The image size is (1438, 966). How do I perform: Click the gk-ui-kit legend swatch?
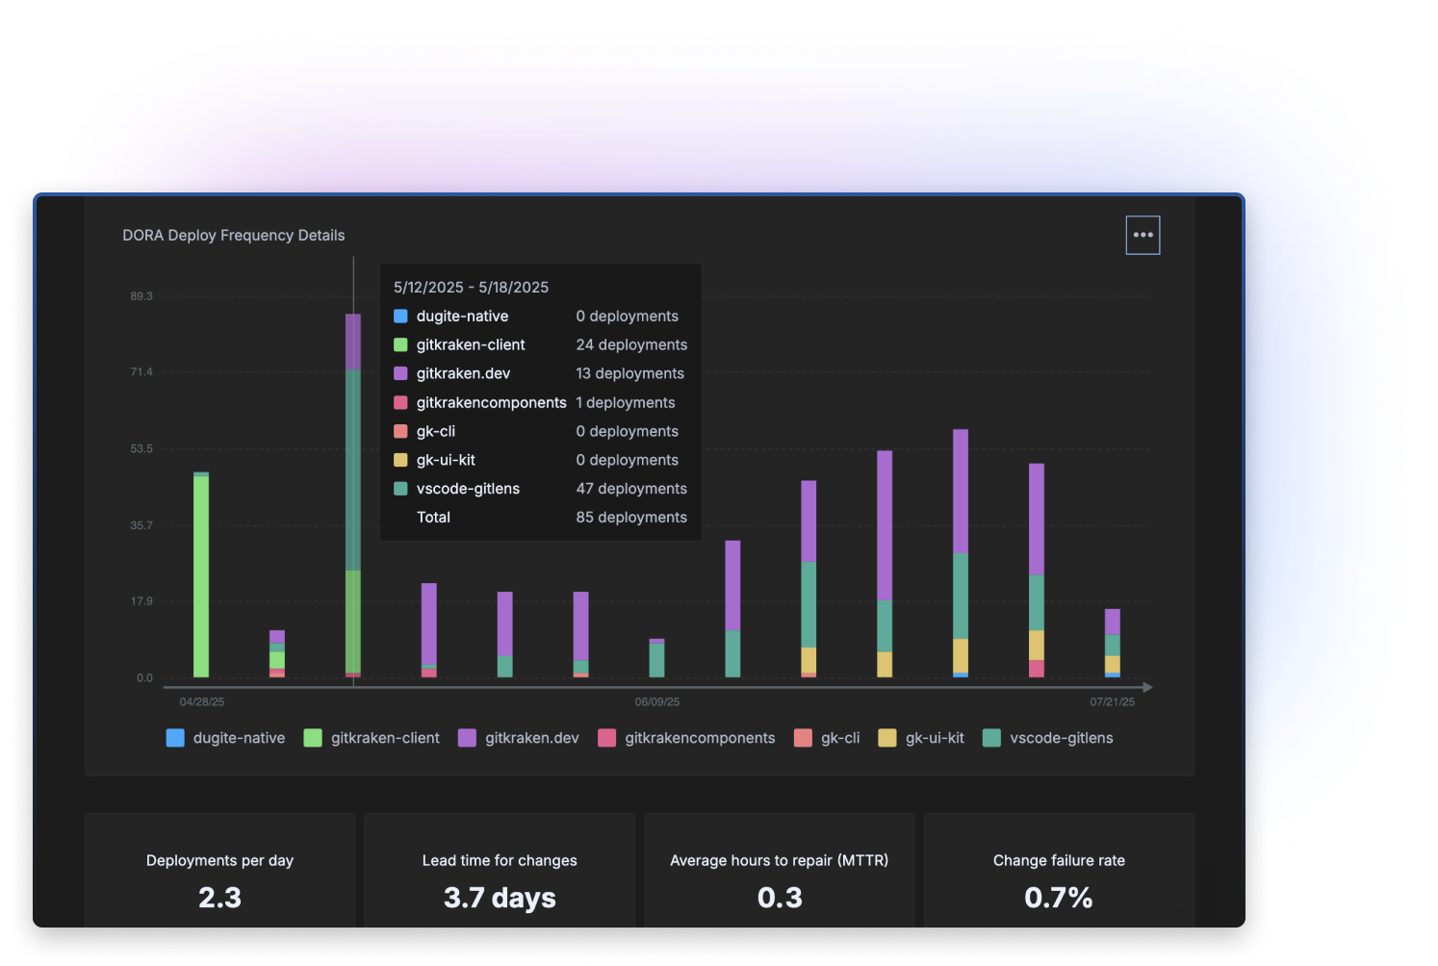point(887,738)
